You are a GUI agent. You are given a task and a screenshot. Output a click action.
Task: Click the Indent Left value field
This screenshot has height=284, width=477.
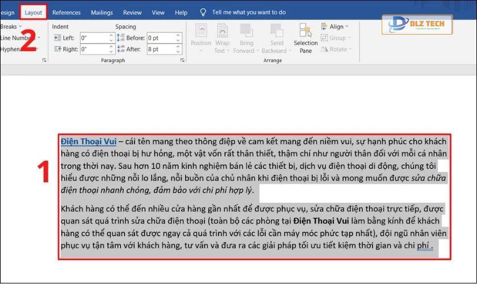[94, 38]
